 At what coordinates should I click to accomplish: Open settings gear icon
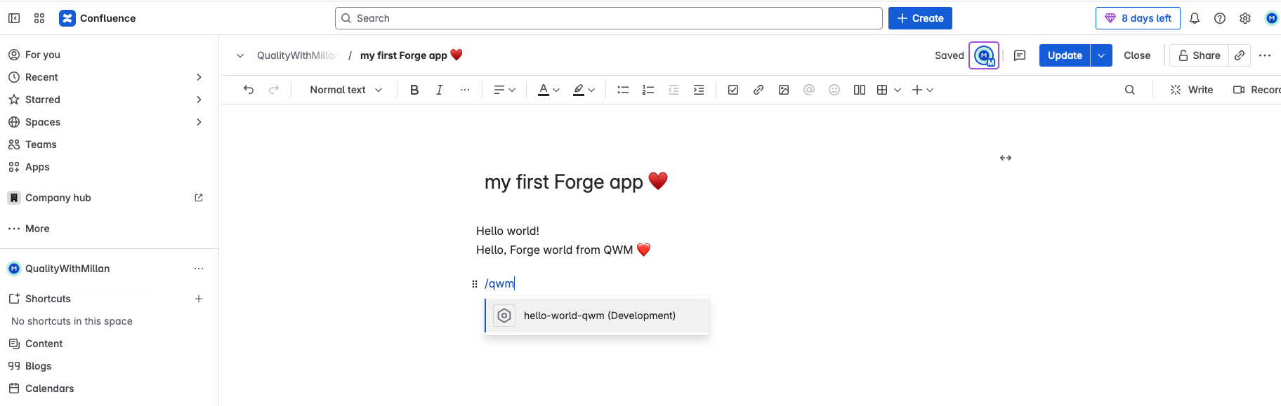coord(1245,18)
